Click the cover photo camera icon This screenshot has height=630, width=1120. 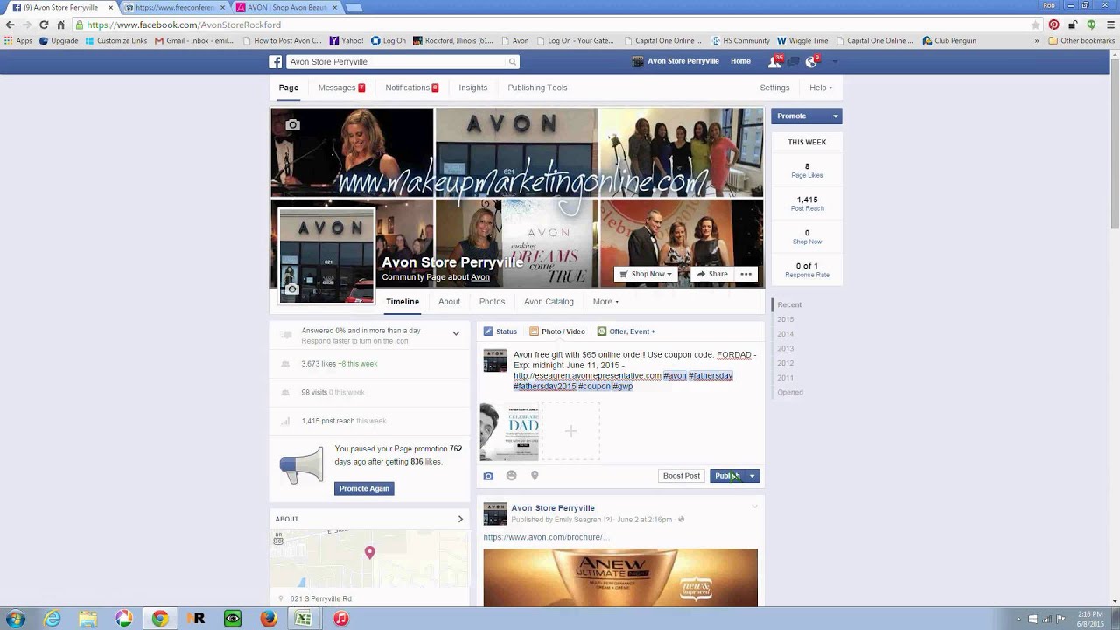coord(293,125)
